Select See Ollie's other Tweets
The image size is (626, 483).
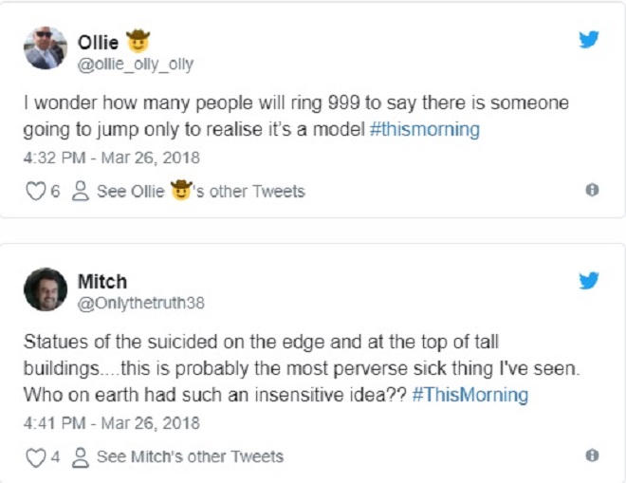pos(201,192)
